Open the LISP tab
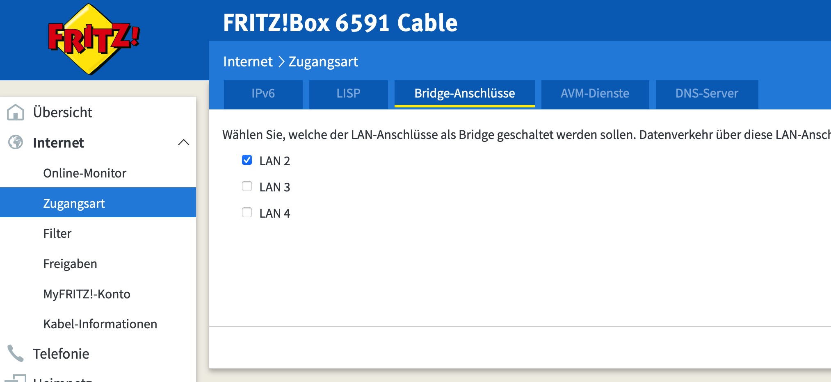Viewport: 831px width, 382px height. click(x=348, y=94)
